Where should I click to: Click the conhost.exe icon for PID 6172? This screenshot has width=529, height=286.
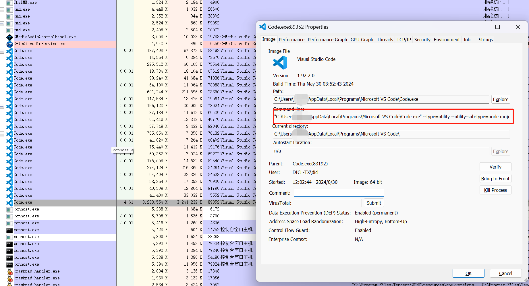click(9, 209)
